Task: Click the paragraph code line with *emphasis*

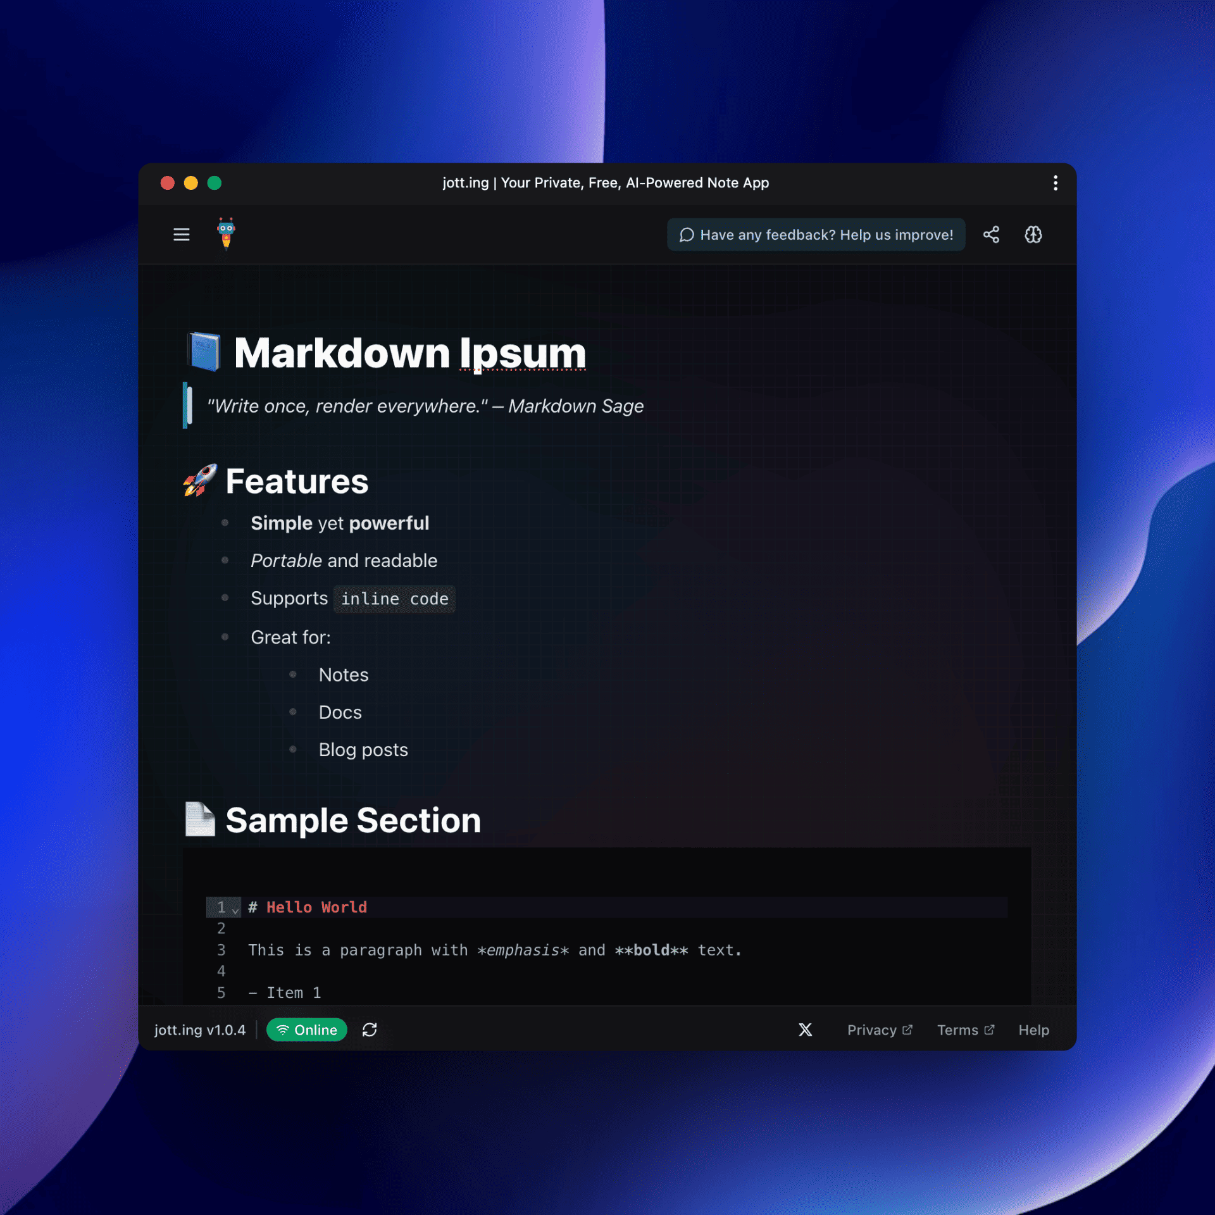Action: pos(495,950)
